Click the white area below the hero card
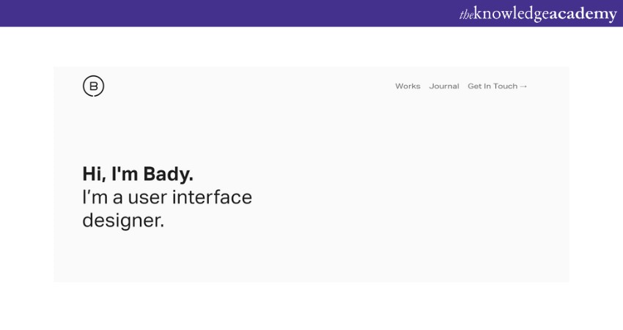 click(x=311, y=307)
